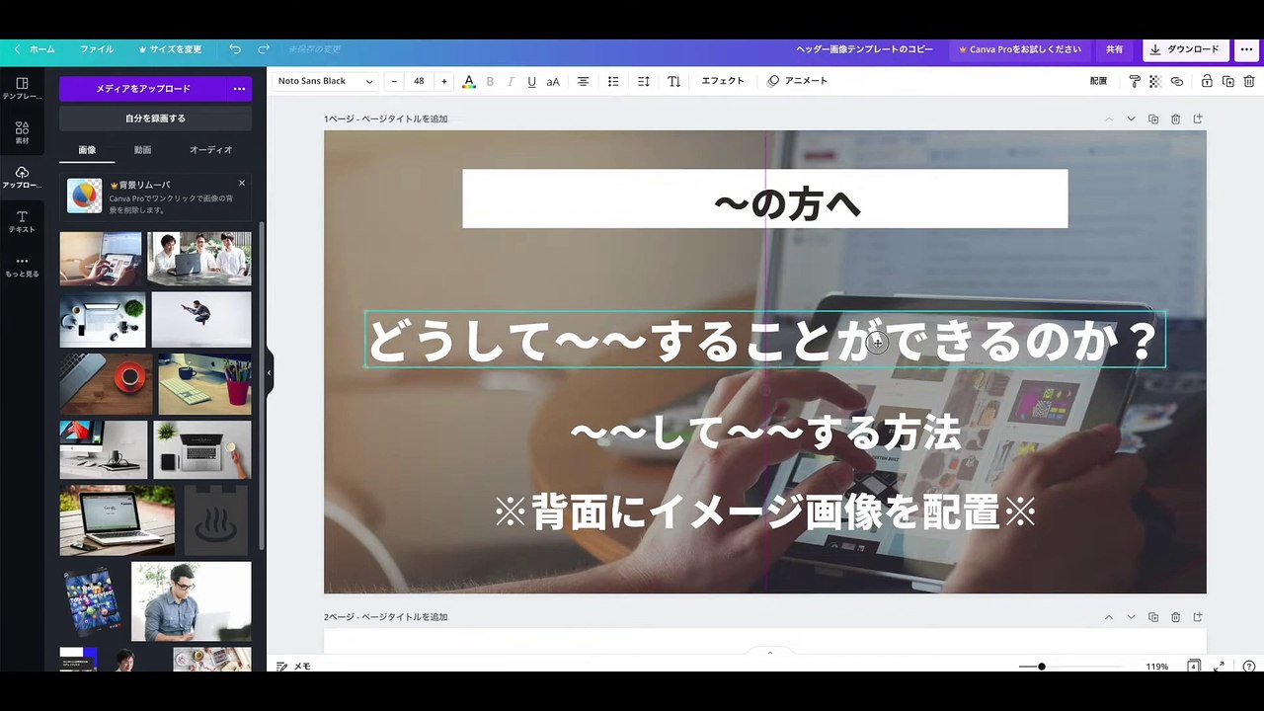This screenshot has height=711, width=1264.
Task: Click the link chain icon
Action: coord(1177,81)
